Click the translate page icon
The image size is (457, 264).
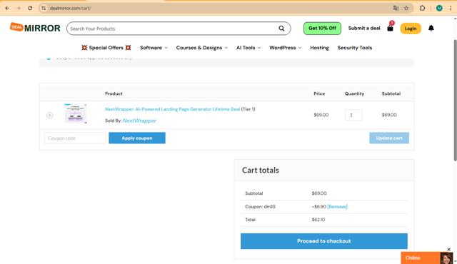tap(396, 8)
